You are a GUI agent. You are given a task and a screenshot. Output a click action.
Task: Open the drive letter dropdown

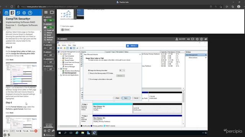click(x=122, y=70)
